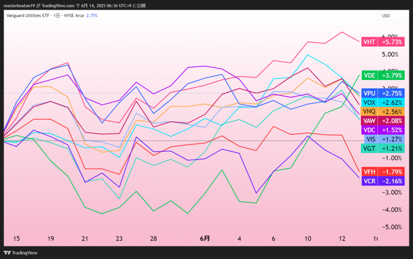The height and width of the screenshot is (259, 413).
Task: Click the VHT +5.73% value tag
Action: point(391,42)
